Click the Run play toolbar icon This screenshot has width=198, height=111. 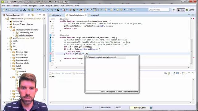pyautogui.click(x=58, y=10)
